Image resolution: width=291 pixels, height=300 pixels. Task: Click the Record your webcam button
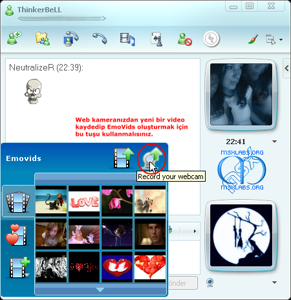152,159
